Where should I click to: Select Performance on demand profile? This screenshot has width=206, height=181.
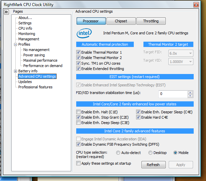pos(43,66)
